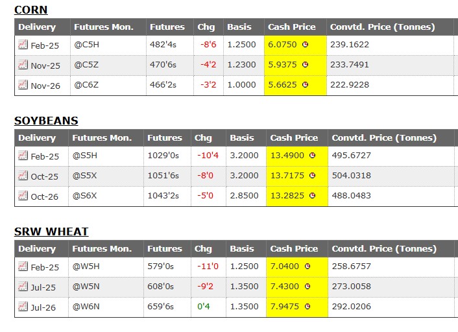Click the chart icon for Soybeans Feb-25
Screen dimensions: 458x332
pos(23,156)
